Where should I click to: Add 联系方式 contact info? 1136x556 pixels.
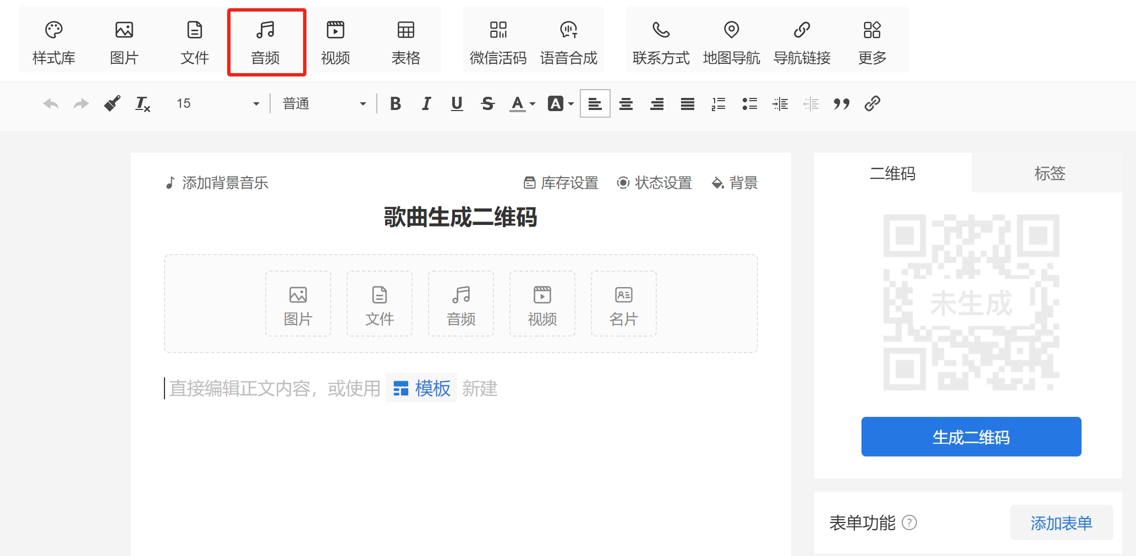pyautogui.click(x=661, y=42)
